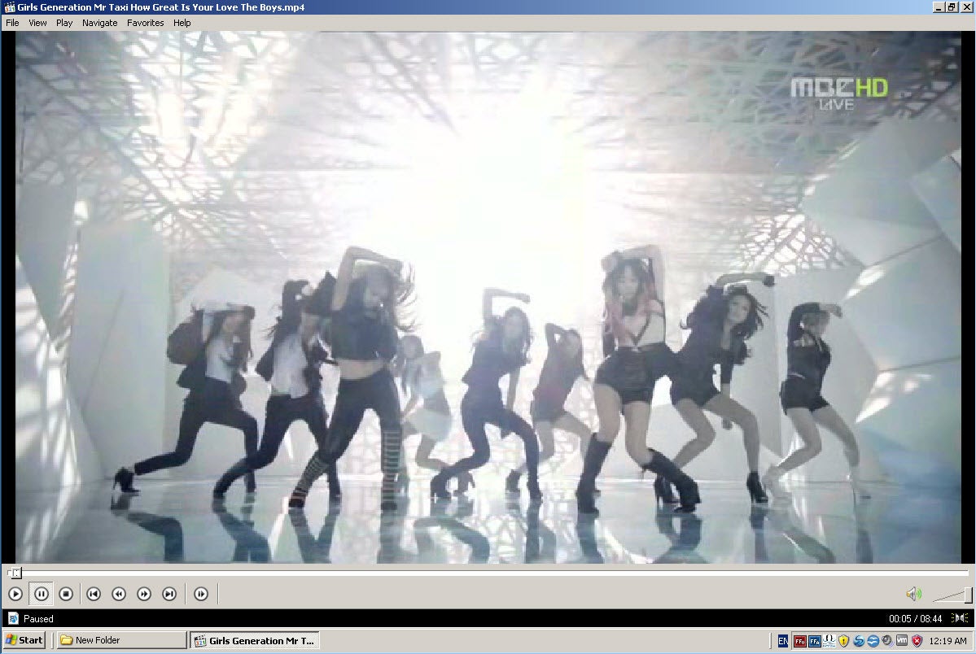Mute audio via the speaker icon
This screenshot has width=976, height=654.
pyautogui.click(x=913, y=594)
